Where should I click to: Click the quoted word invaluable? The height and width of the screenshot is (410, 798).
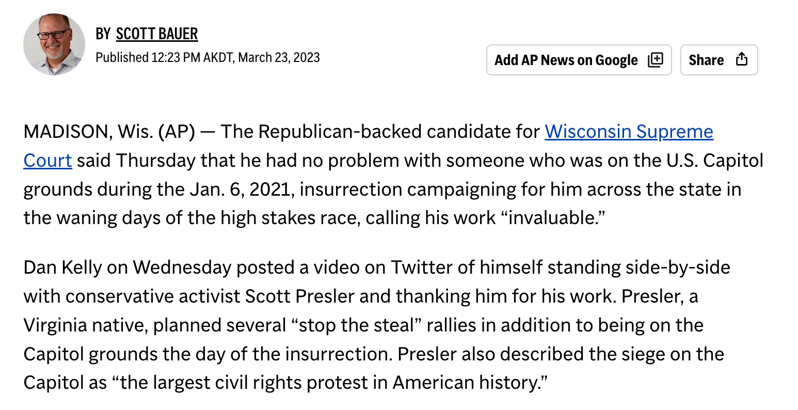(x=552, y=218)
